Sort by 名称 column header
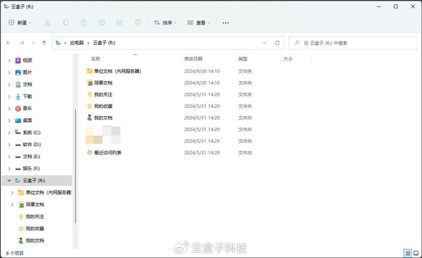The width and height of the screenshot is (422, 258). tap(95, 58)
